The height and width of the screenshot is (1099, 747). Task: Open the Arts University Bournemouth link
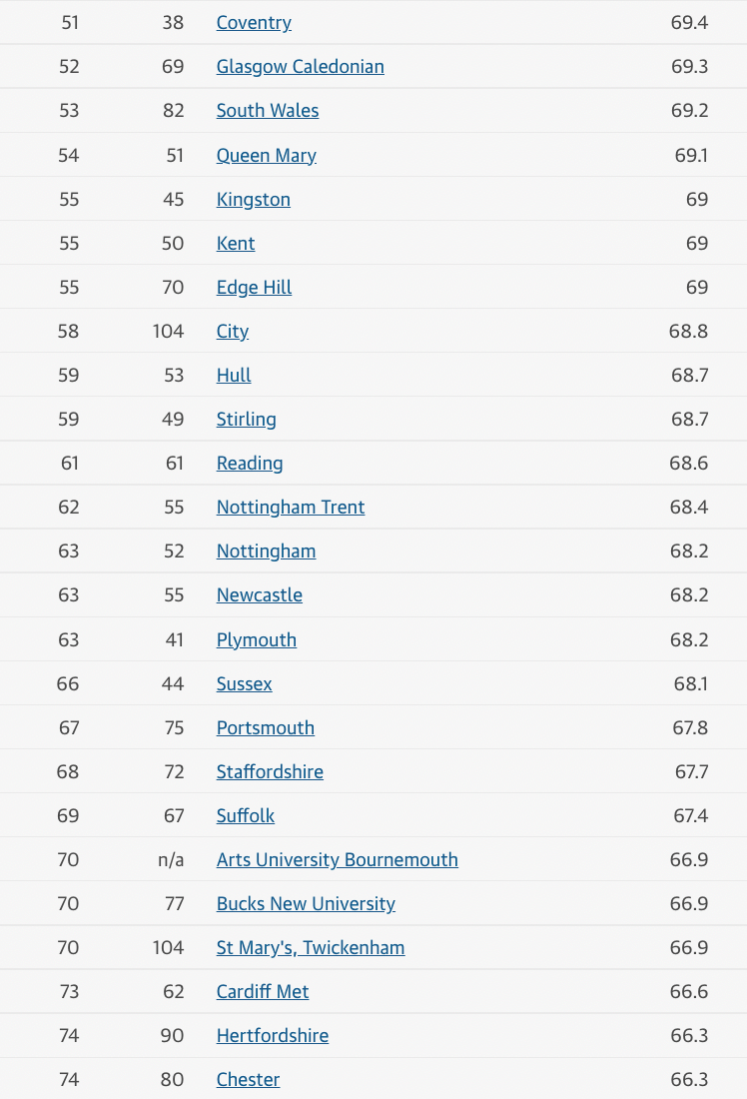(x=337, y=860)
